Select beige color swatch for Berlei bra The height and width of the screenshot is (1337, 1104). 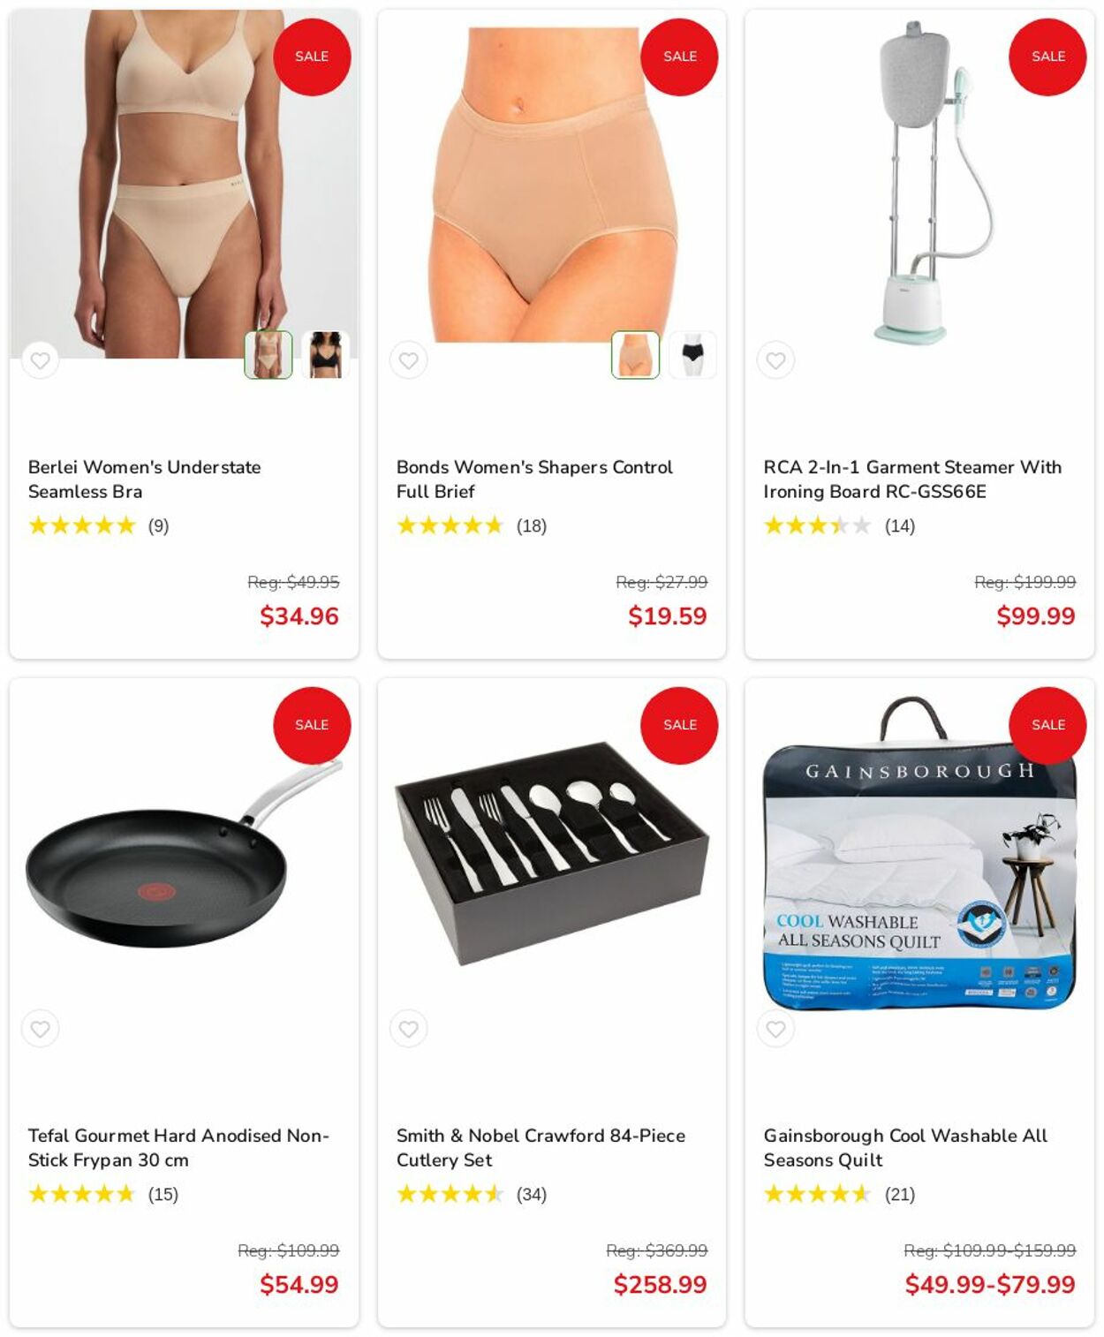[x=268, y=354]
